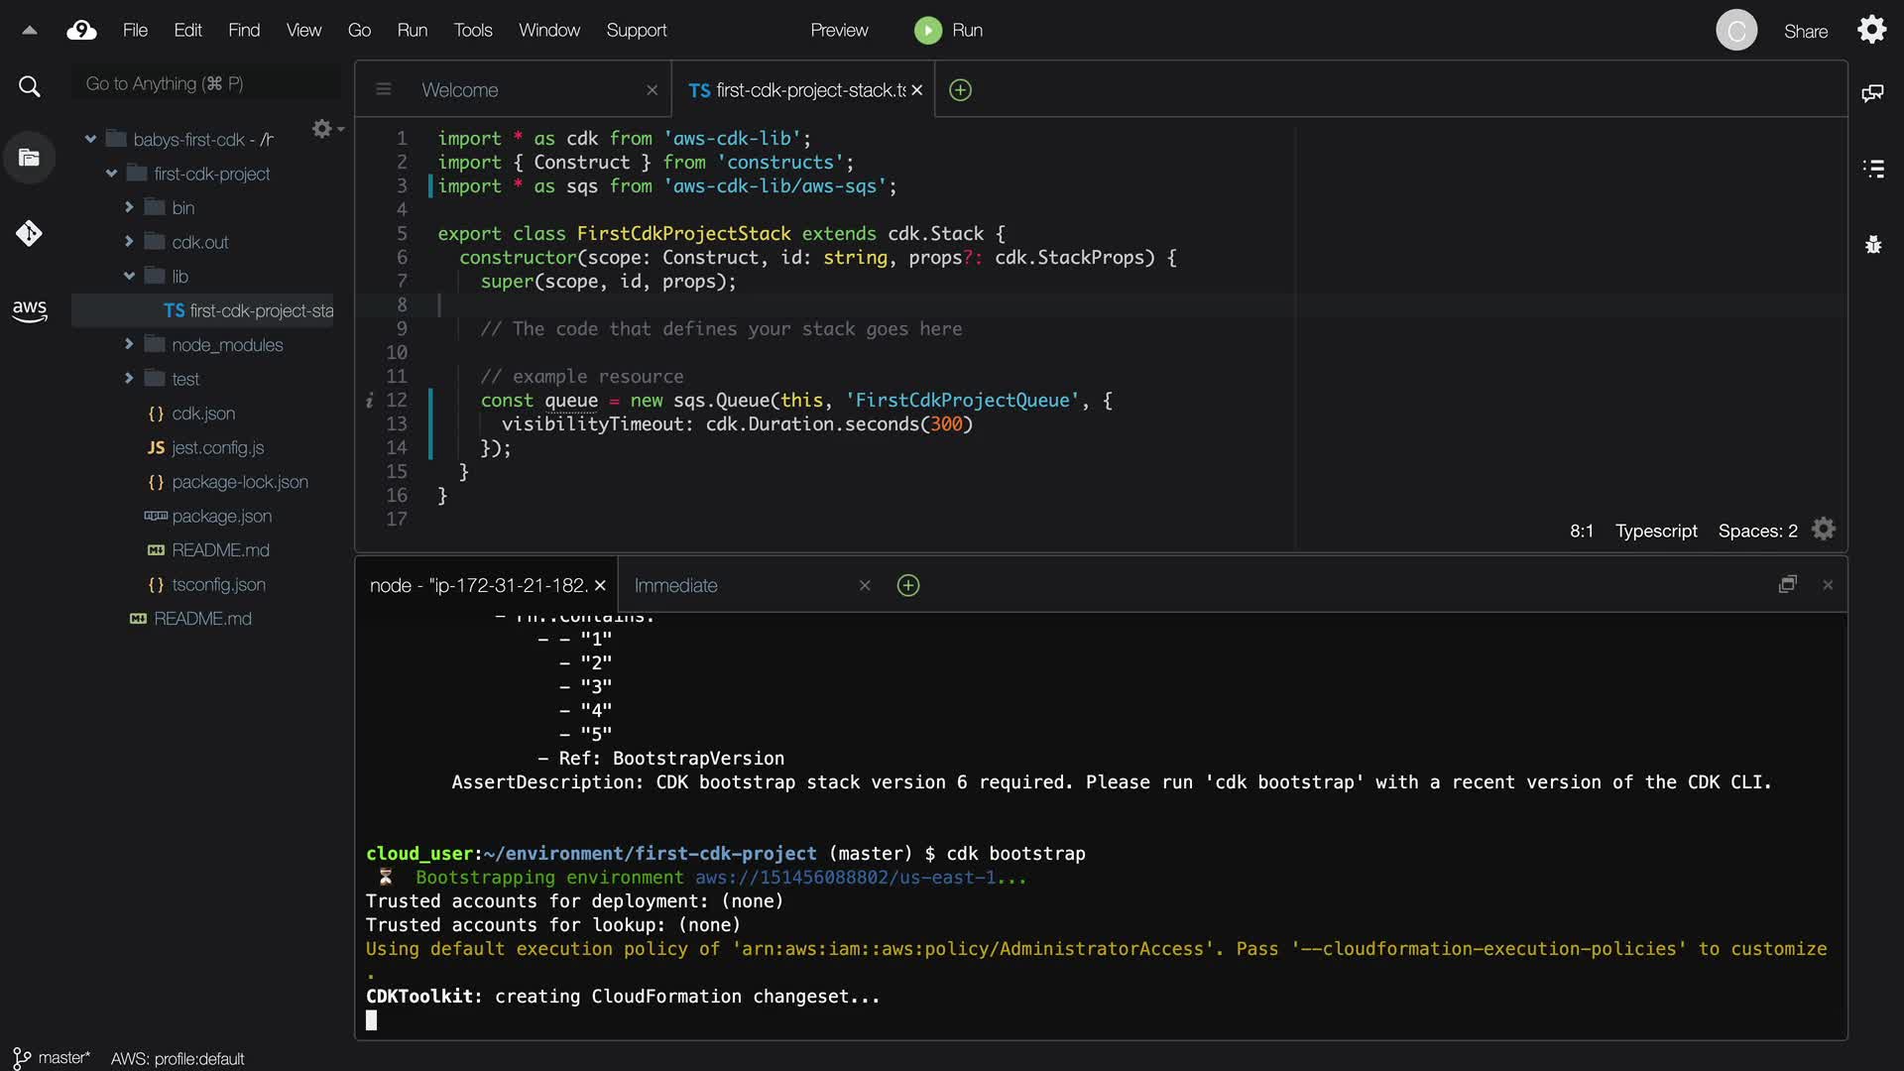
Task: Open the Source Control git icon
Action: (x=29, y=234)
